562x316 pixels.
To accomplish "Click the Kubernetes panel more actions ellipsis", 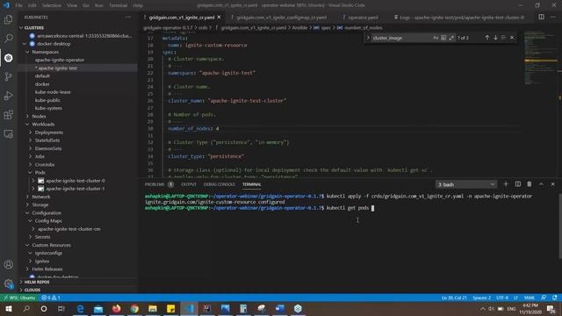I will coord(128,18).
